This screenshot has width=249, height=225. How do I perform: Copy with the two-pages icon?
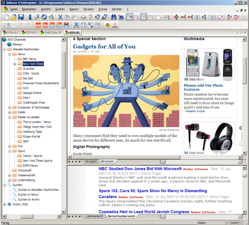pos(67,17)
